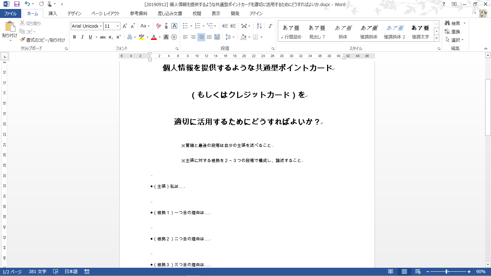Toggle show paragraph marks button
This screenshot has width=491, height=276.
click(270, 26)
